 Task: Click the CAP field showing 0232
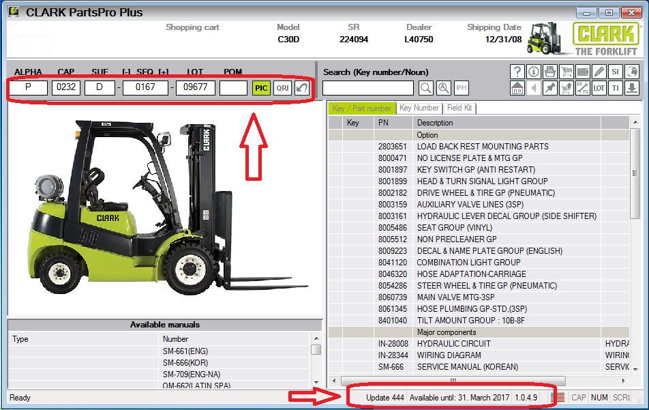66,87
